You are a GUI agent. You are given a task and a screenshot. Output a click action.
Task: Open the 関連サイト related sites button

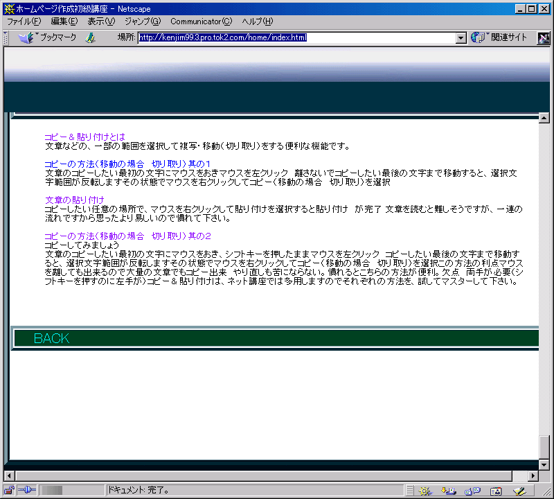tap(499, 37)
